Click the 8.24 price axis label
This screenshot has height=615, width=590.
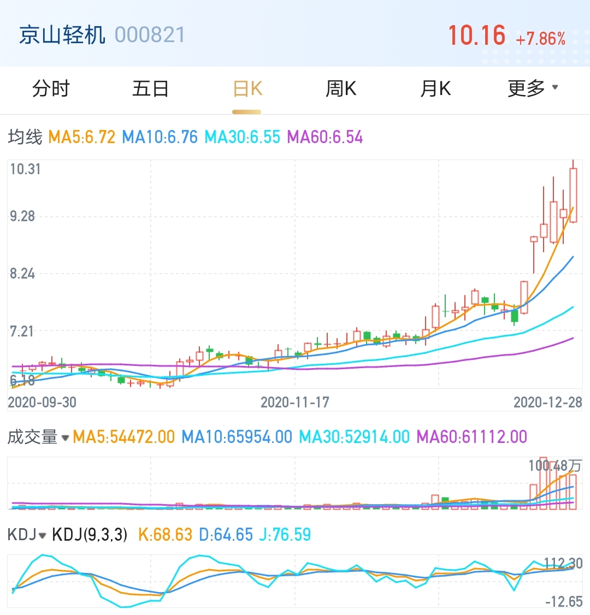pyautogui.click(x=22, y=274)
